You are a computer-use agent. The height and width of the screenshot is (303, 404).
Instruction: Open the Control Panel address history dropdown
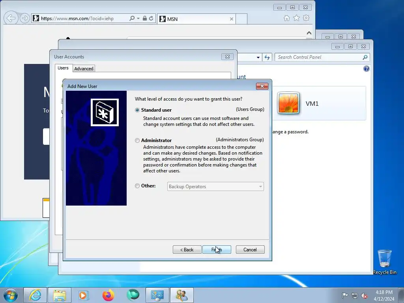258,58
